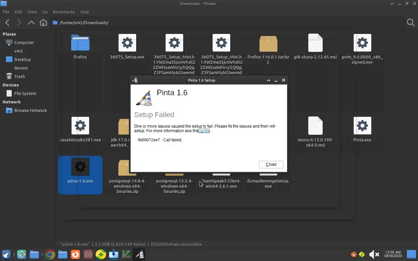
Task: Select the JavaSetup8u381.exe file icon
Action: pos(80,126)
